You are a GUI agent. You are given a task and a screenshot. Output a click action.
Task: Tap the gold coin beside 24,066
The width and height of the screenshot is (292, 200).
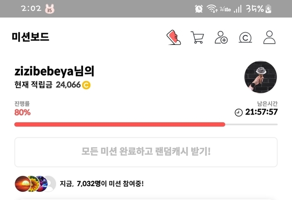point(86,85)
